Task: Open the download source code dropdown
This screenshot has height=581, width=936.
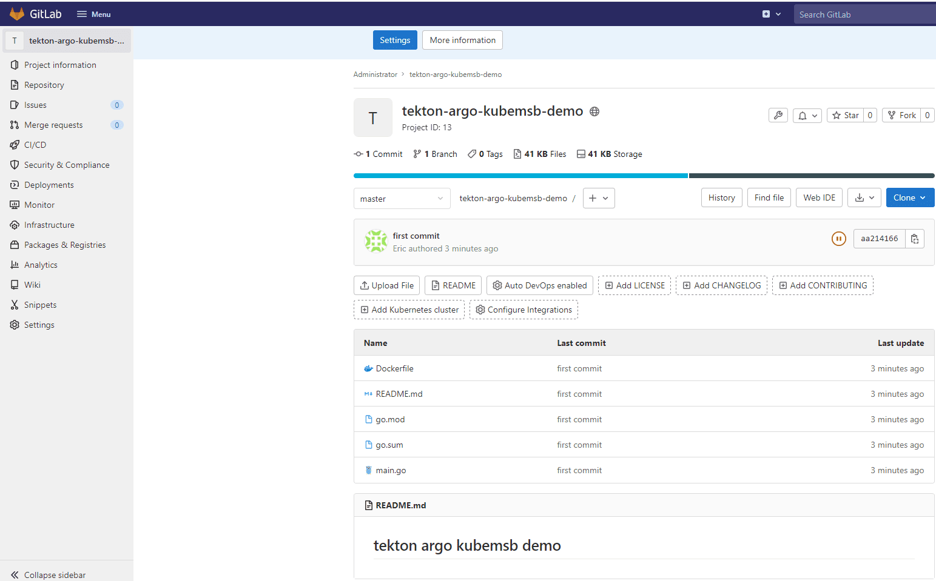Action: [864, 198]
